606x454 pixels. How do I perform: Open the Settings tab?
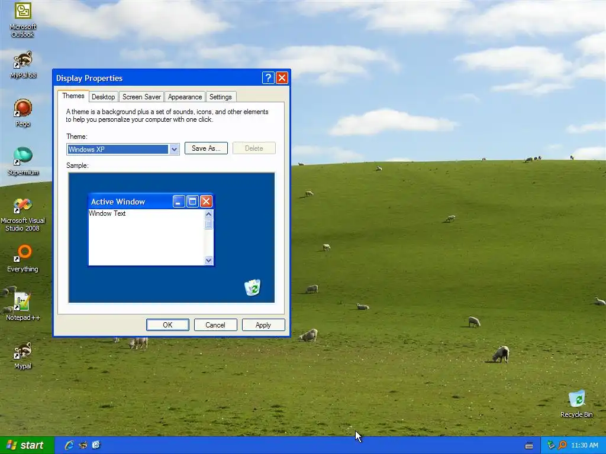point(220,97)
